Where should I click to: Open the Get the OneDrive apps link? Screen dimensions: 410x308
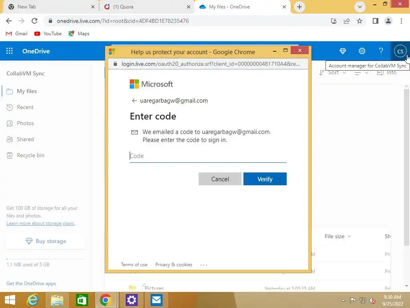point(31,284)
